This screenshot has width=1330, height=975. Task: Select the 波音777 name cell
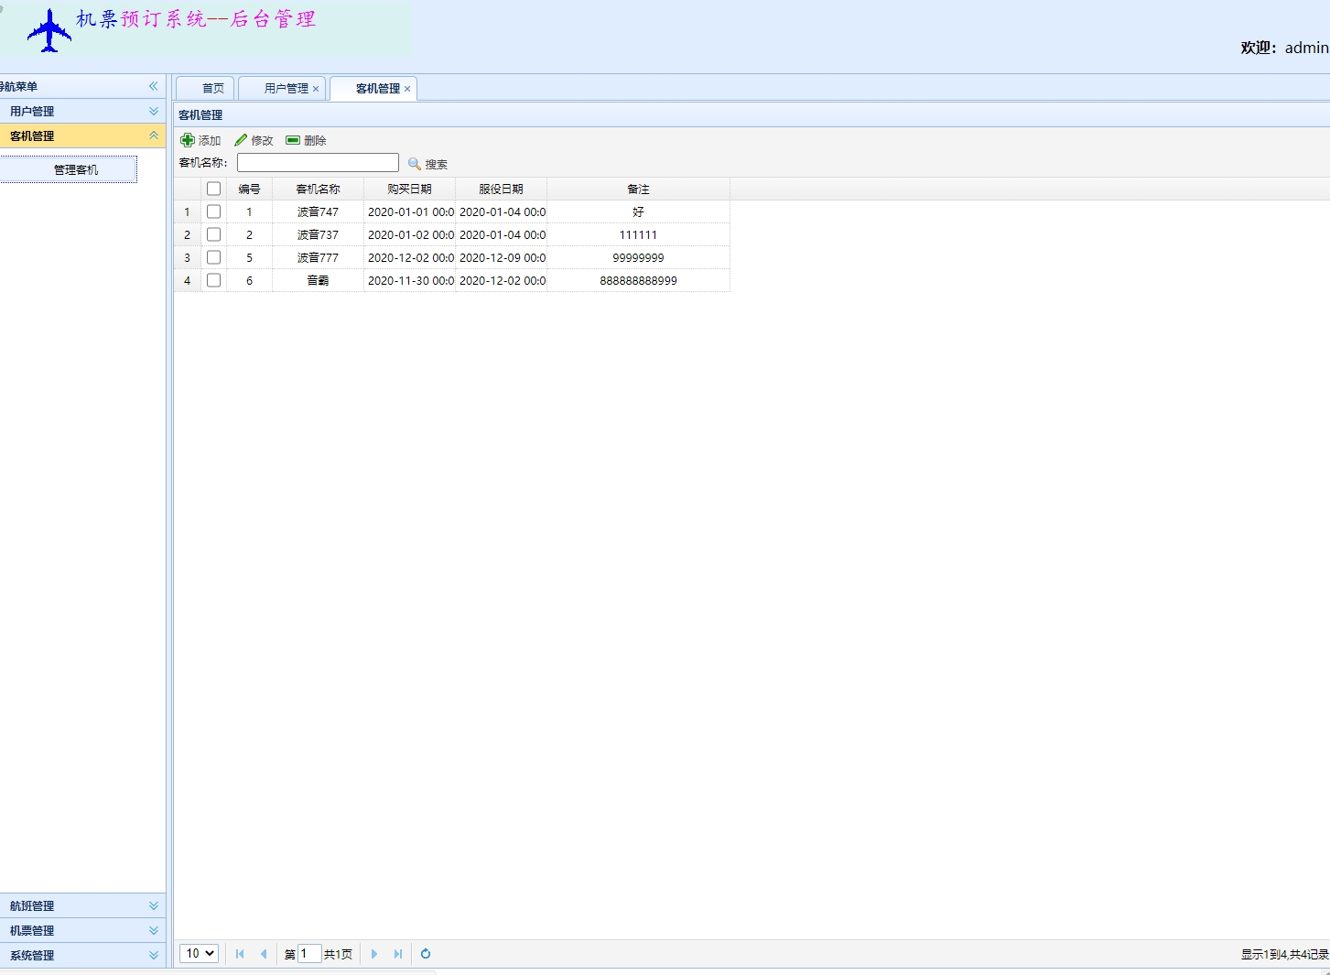tap(318, 257)
